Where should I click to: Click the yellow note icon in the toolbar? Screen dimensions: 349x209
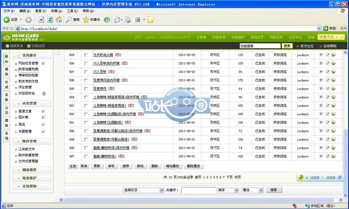151,20
